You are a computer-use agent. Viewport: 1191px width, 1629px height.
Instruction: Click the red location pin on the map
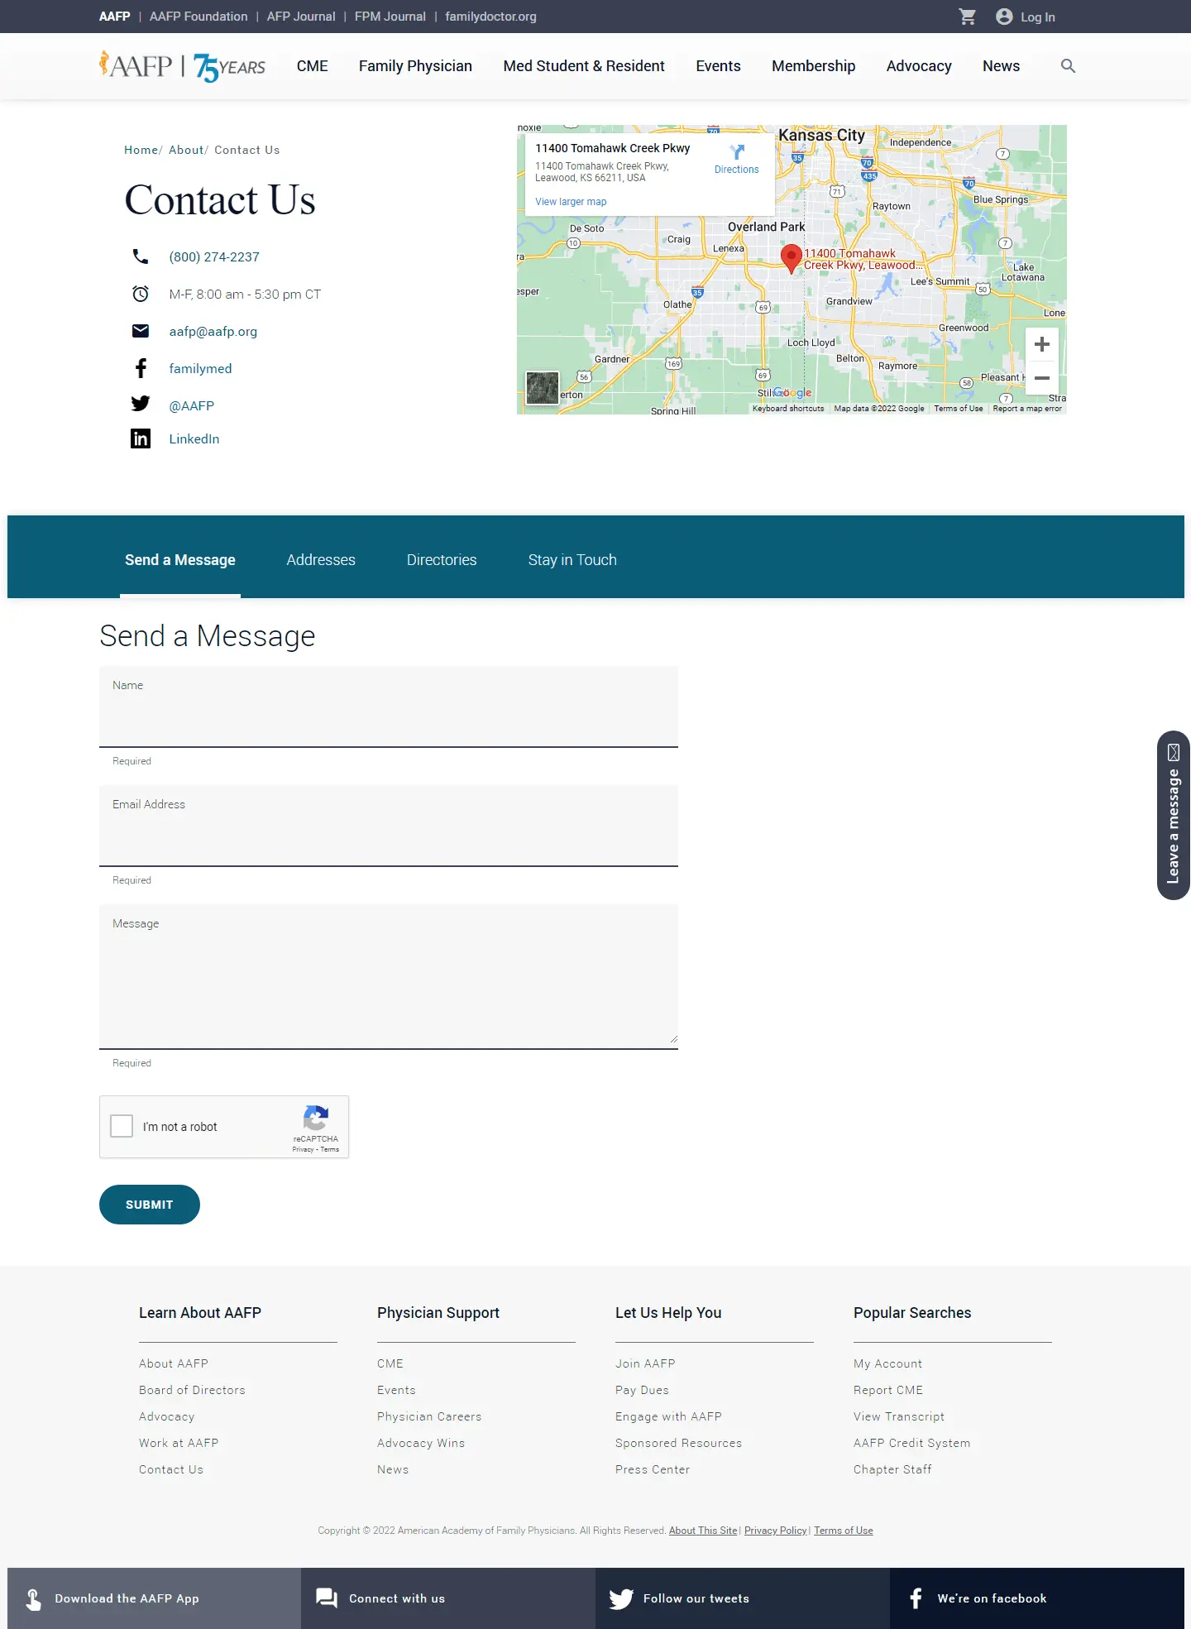pos(792,259)
